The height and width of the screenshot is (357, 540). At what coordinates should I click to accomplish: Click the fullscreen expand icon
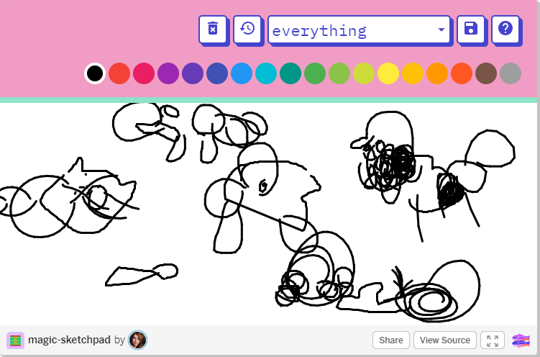(x=493, y=340)
